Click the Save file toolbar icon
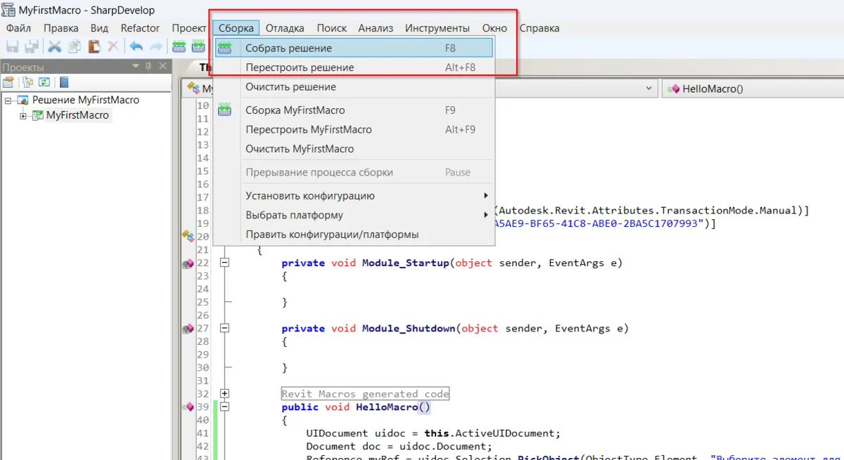 click(x=12, y=47)
